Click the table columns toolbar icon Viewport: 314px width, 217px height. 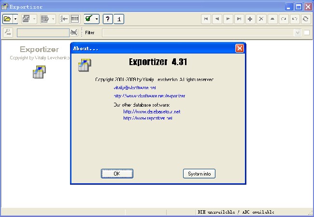coord(45,19)
